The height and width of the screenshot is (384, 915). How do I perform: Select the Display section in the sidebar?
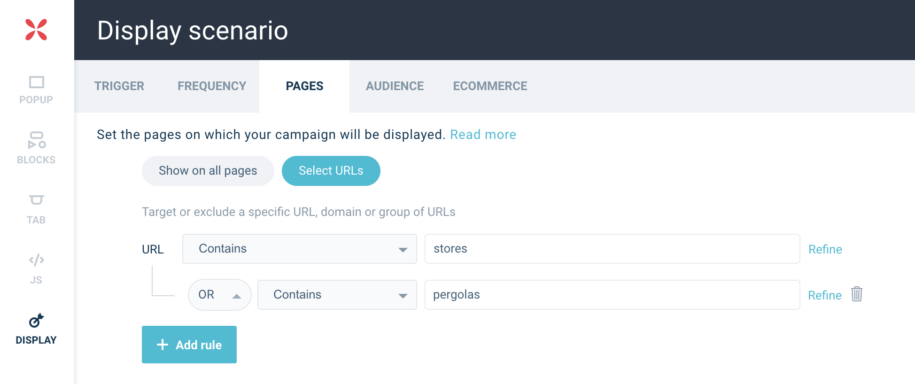pos(36,329)
